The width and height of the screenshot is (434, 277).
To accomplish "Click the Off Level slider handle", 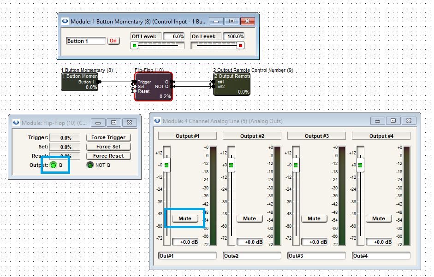I will pyautogui.click(x=135, y=45).
